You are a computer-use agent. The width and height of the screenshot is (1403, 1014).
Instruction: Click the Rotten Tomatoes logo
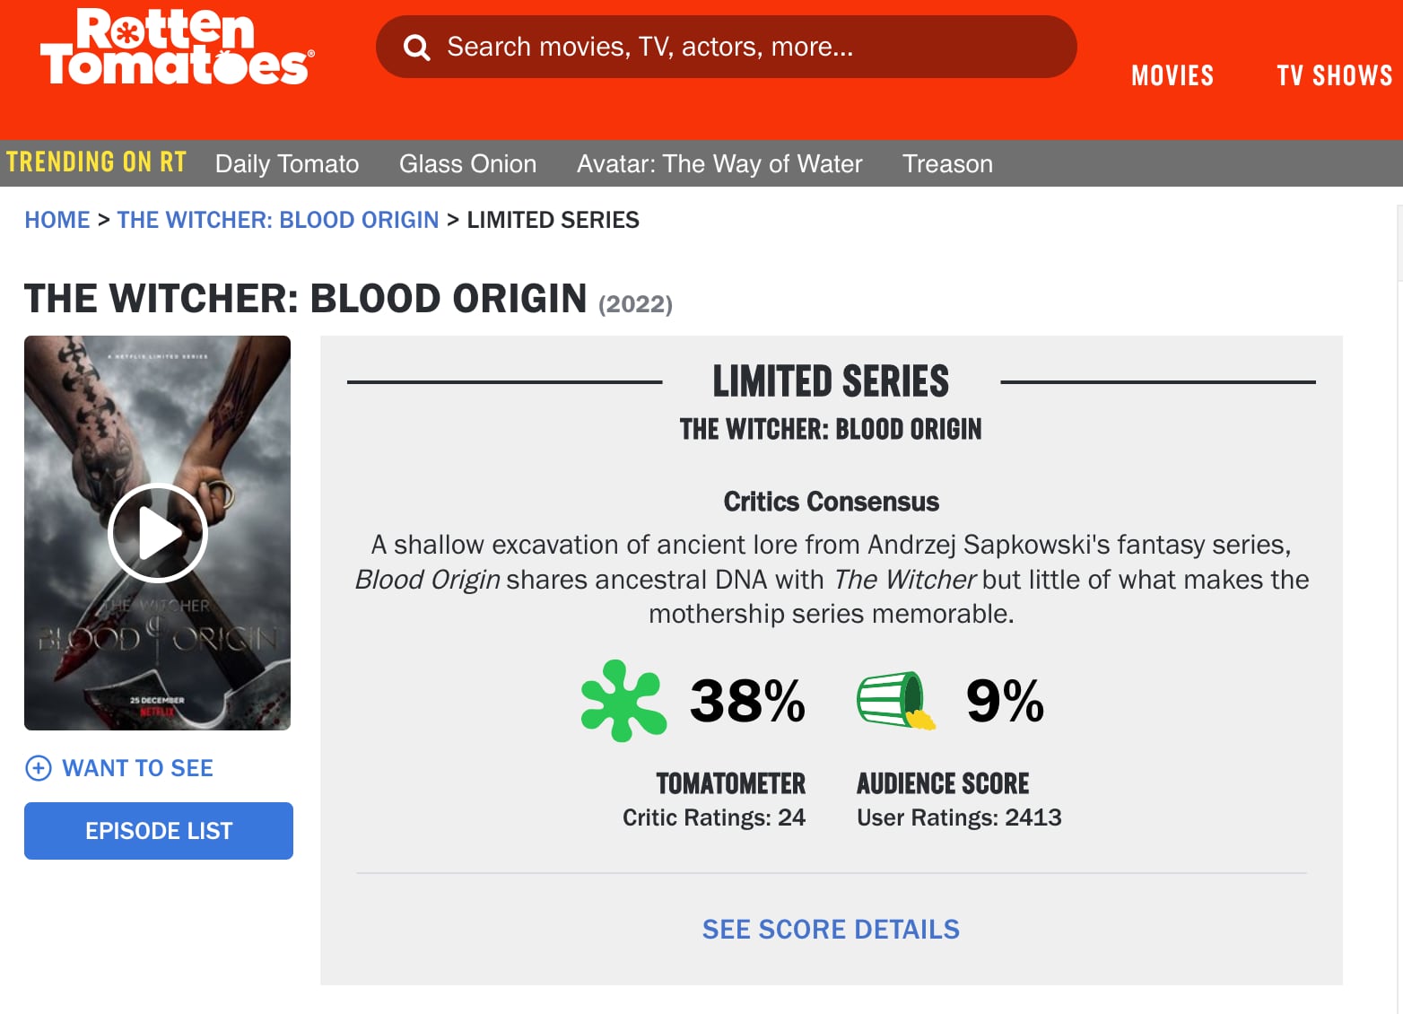pyautogui.click(x=177, y=48)
